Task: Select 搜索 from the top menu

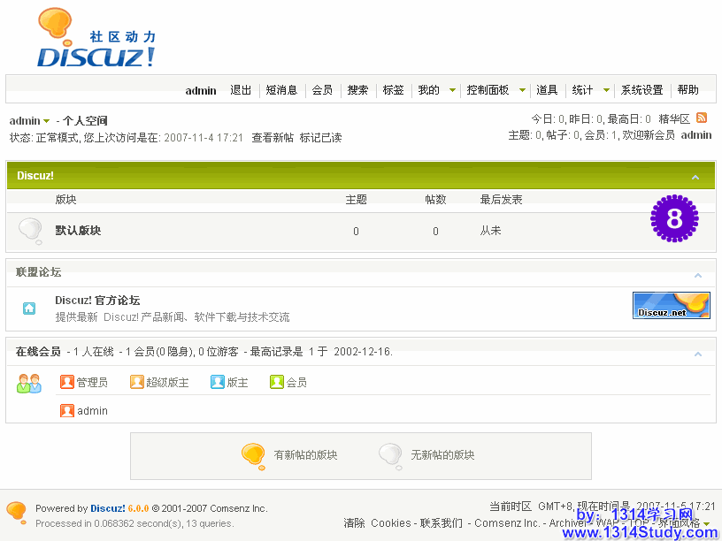Action: (x=357, y=90)
